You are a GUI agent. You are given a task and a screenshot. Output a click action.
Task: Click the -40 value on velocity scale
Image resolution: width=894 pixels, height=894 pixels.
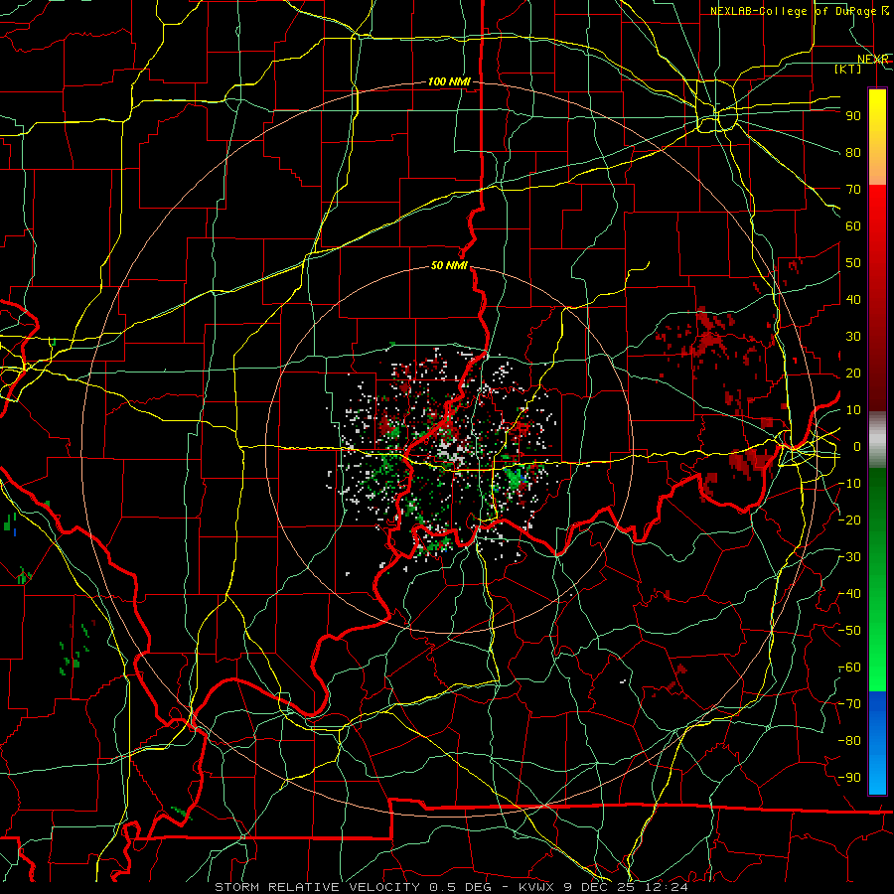pos(849,594)
